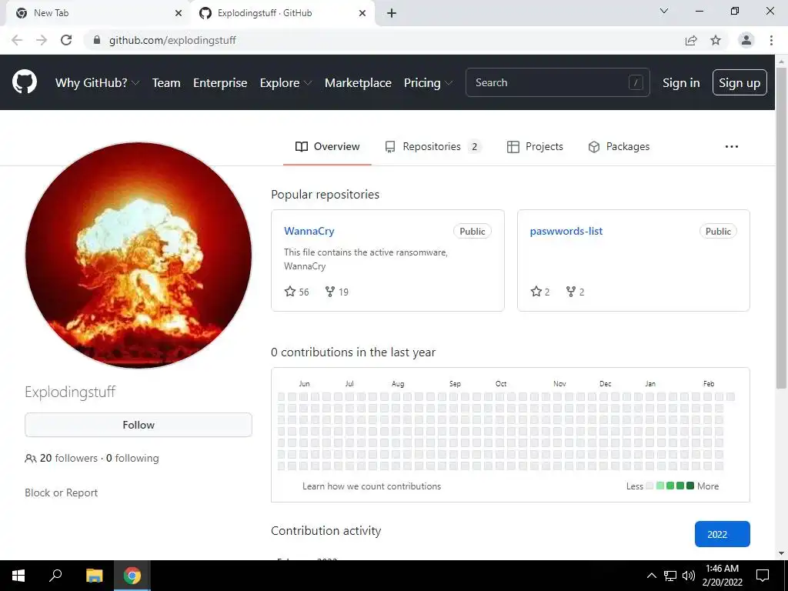Click the 56 stars count on WannaCry
The image size is (788, 591).
point(303,292)
